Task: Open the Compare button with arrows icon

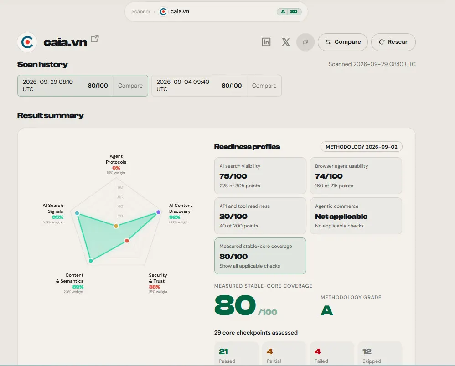Action: click(343, 42)
